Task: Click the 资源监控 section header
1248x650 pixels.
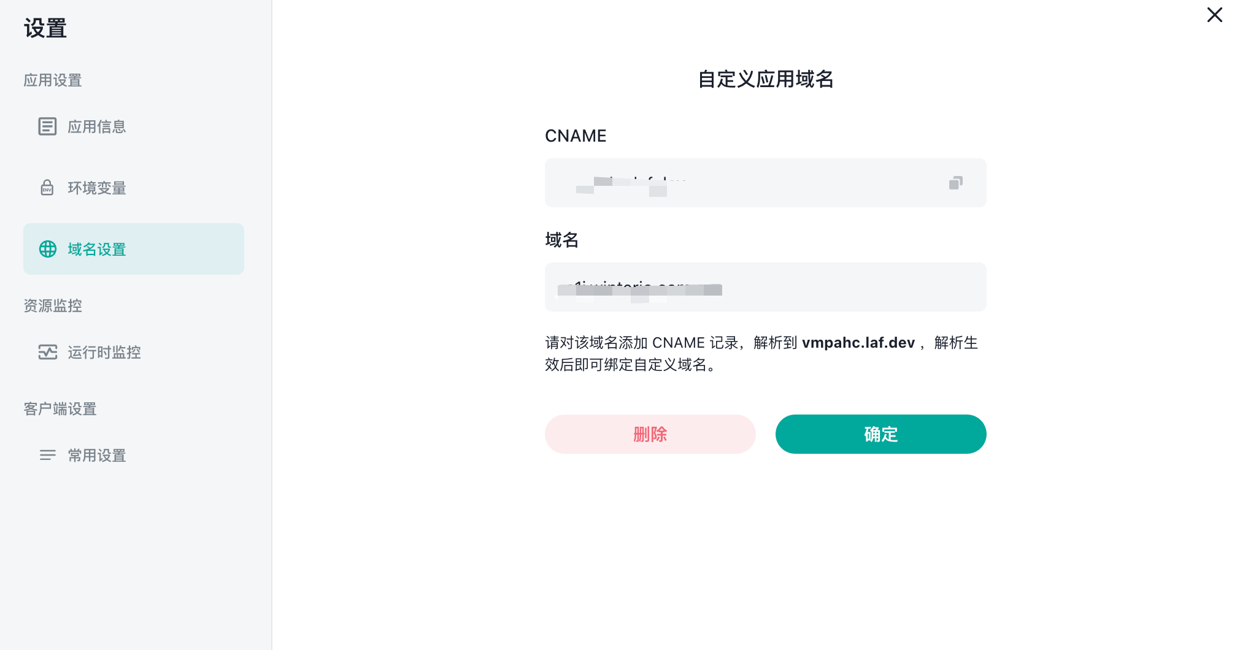Action: pos(53,305)
